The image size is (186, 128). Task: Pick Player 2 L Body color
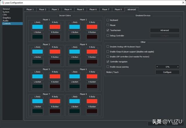(75, 27)
